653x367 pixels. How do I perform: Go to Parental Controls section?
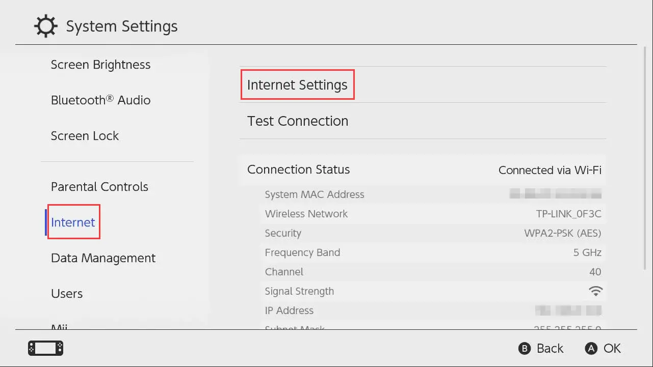coord(99,187)
